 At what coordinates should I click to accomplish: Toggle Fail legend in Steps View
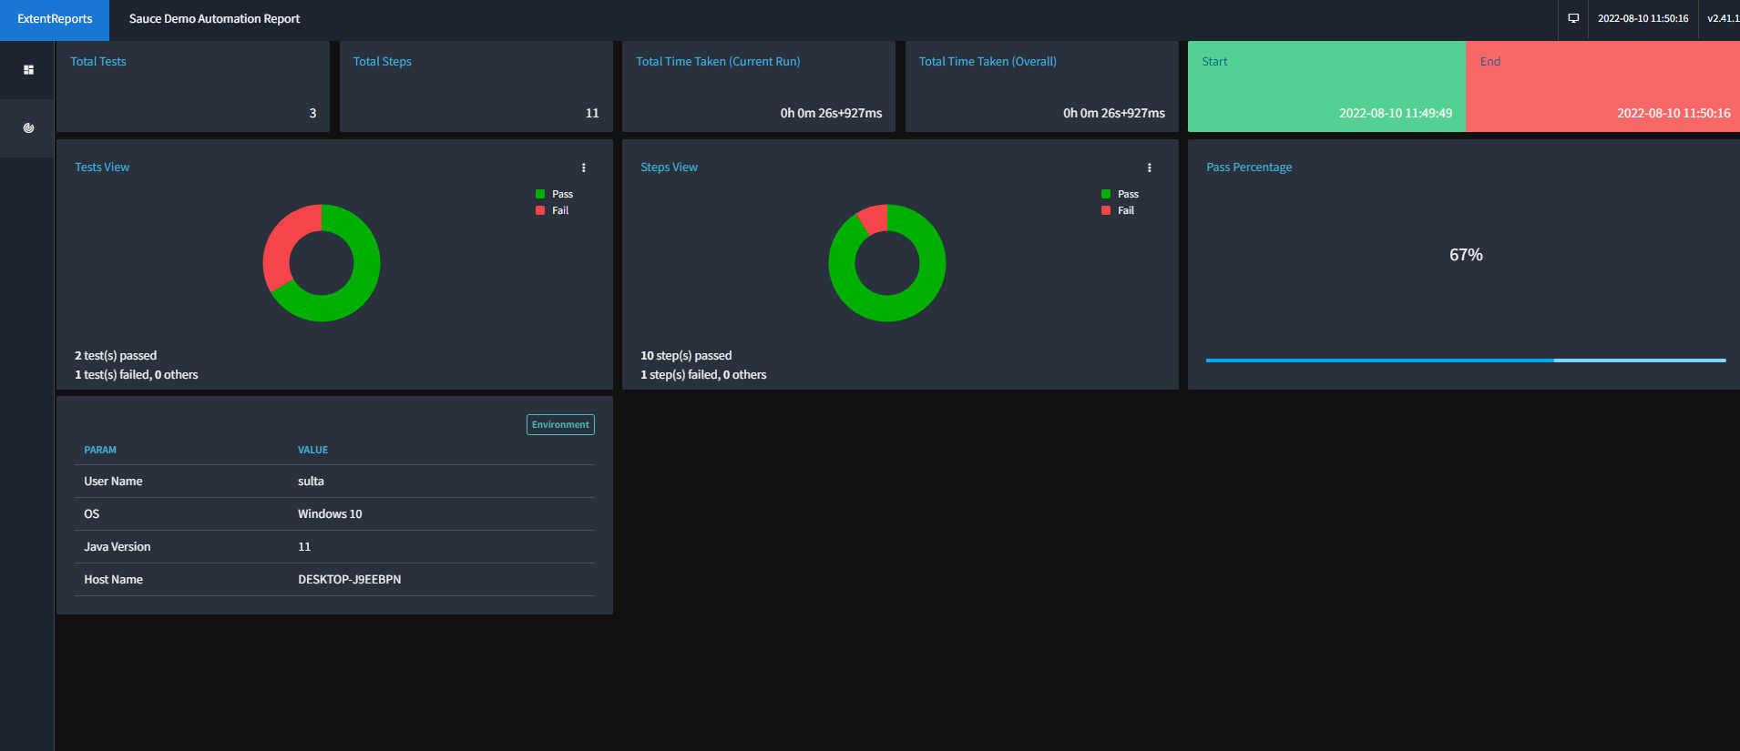pos(1118,210)
